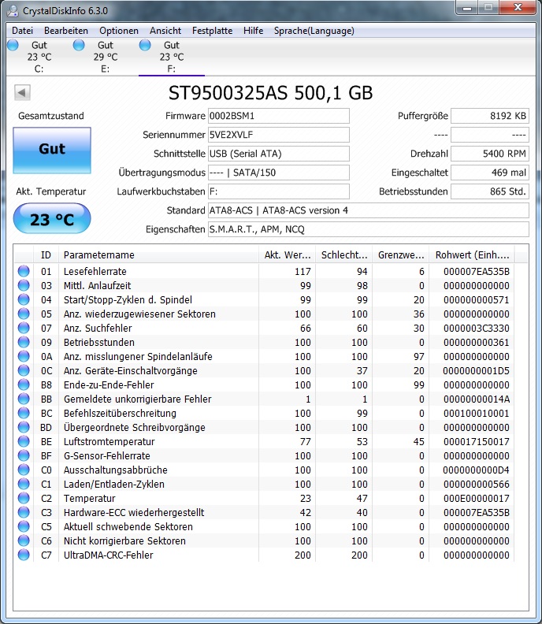The width and height of the screenshot is (542, 624).
Task: Click the status orb for Übergeordnete Schreibvorgänge
Action: point(24,427)
